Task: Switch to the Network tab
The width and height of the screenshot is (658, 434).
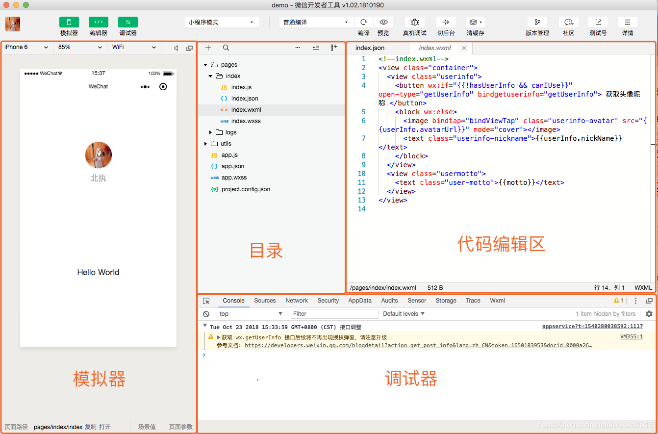Action: pos(297,301)
